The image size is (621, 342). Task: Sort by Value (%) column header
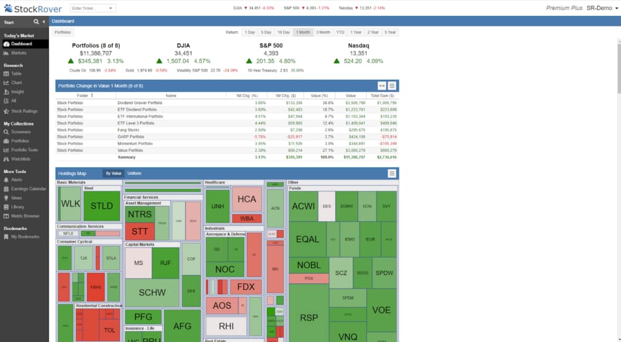[319, 96]
